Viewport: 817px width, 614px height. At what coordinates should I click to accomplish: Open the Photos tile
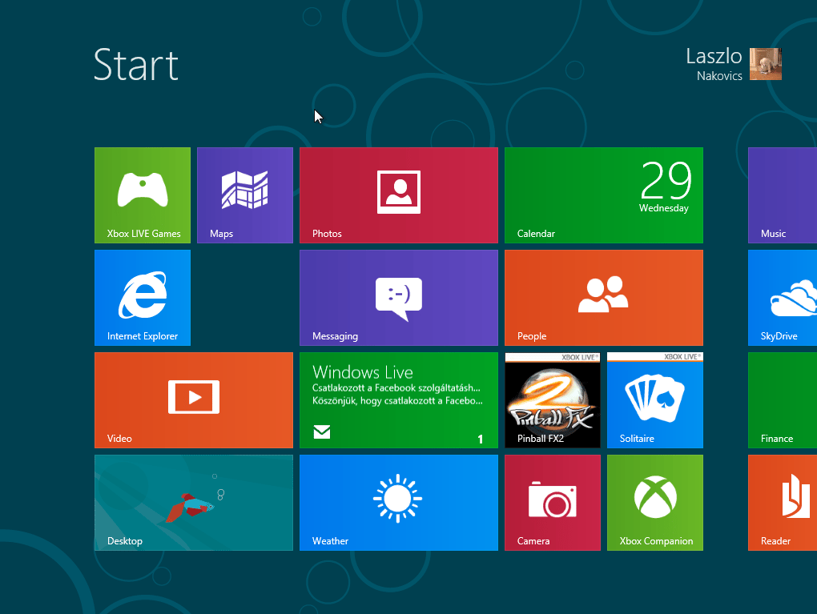click(399, 195)
